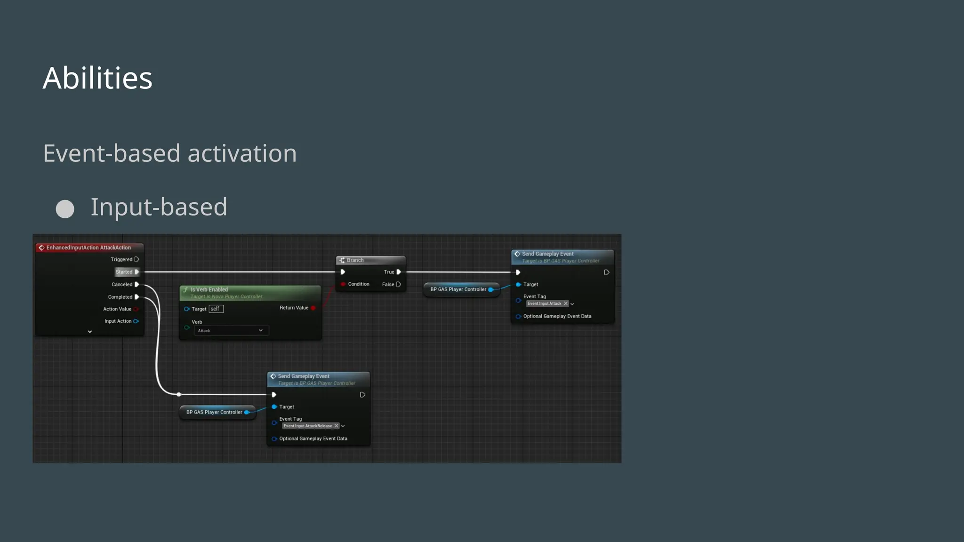The width and height of the screenshot is (964, 542).
Task: Click the lower Send Gameplay Event node header
Action: 319,380
